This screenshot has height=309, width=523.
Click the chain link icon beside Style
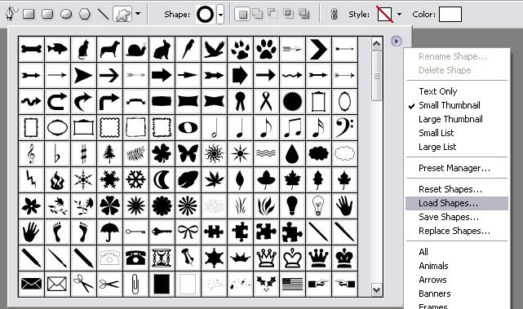[x=335, y=15]
